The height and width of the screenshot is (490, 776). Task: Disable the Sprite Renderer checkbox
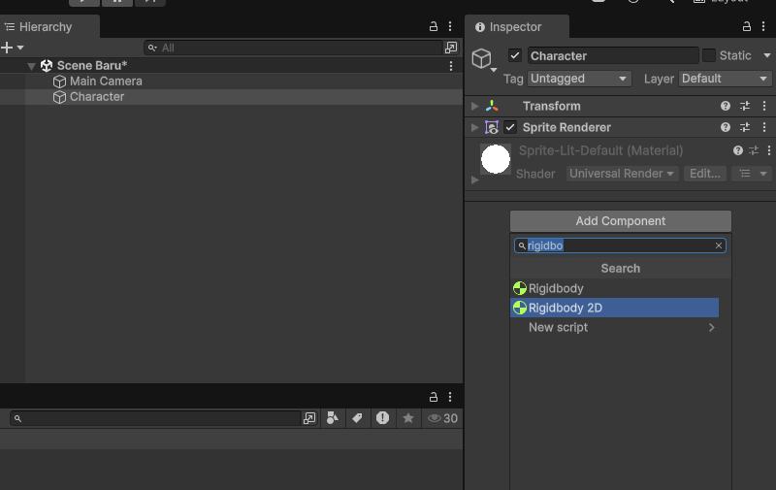click(510, 128)
